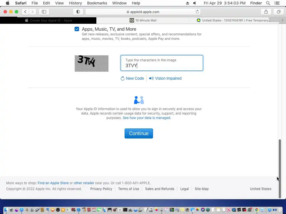Image resolution: width=286 pixels, height=214 pixels.
Task: Click the page vertical scrollbar
Action: (280, 169)
